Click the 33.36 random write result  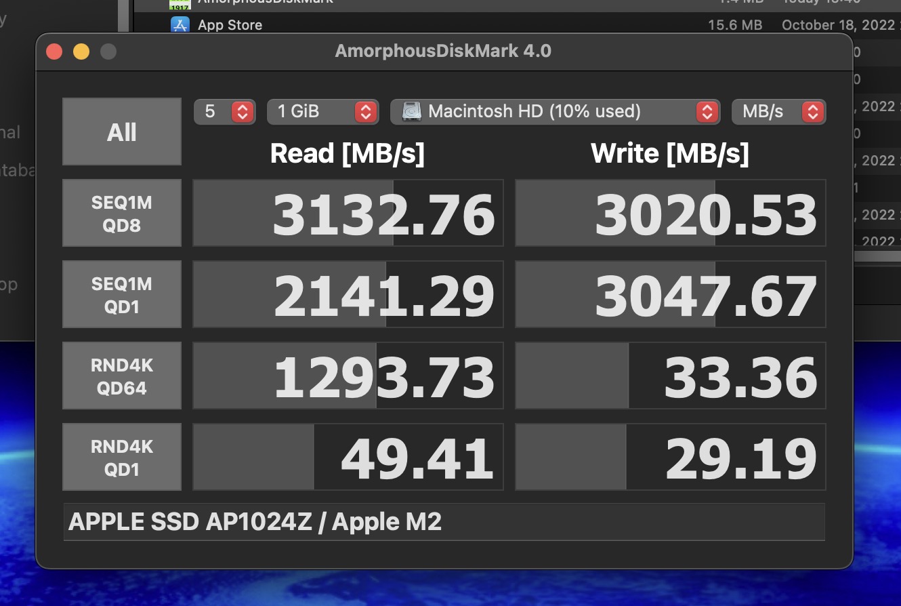click(x=671, y=376)
